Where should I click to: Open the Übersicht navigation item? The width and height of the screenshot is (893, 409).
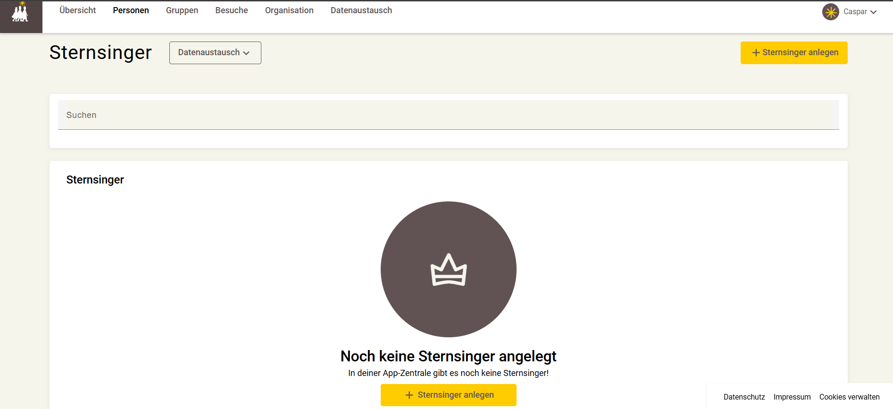pos(78,10)
